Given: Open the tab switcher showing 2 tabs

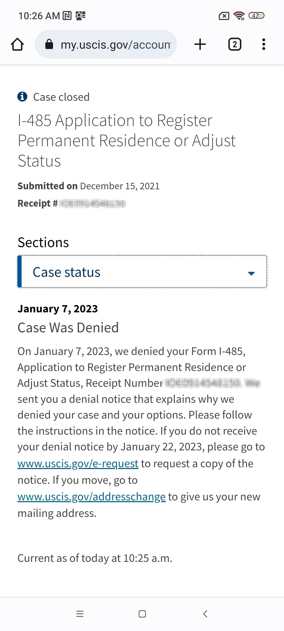Looking at the screenshot, I should point(235,44).
